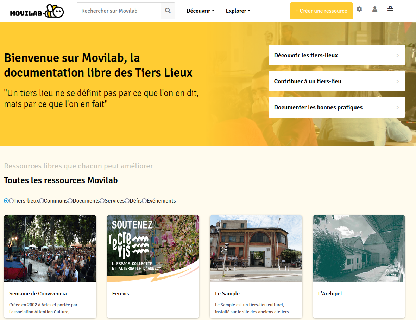This screenshot has width=416, height=320.
Task: Open the L'Archipel card image
Action: (x=359, y=248)
